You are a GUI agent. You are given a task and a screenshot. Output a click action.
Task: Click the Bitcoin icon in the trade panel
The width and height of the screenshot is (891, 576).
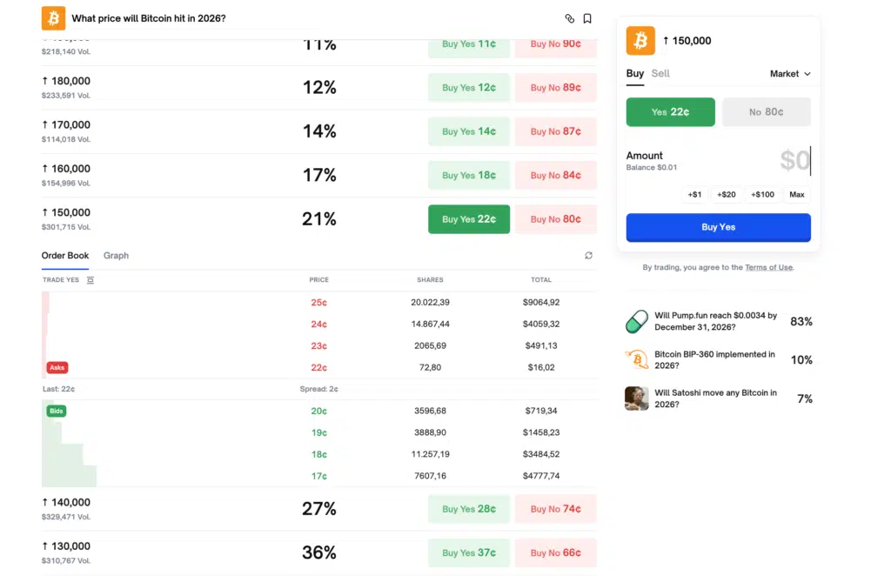[x=640, y=40]
